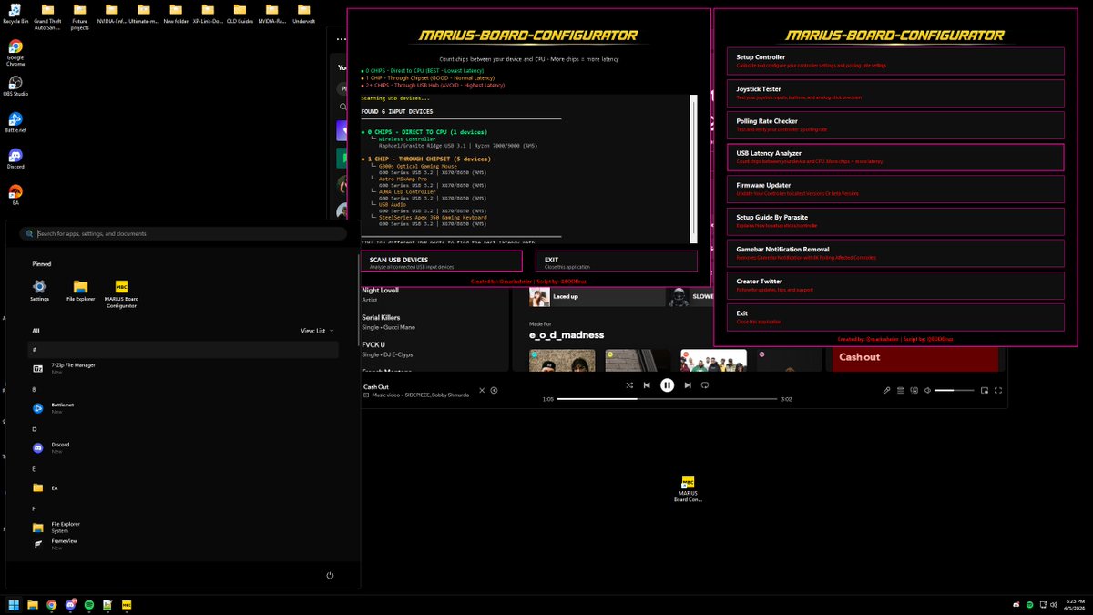Expand the View: List dropdown

point(317,331)
